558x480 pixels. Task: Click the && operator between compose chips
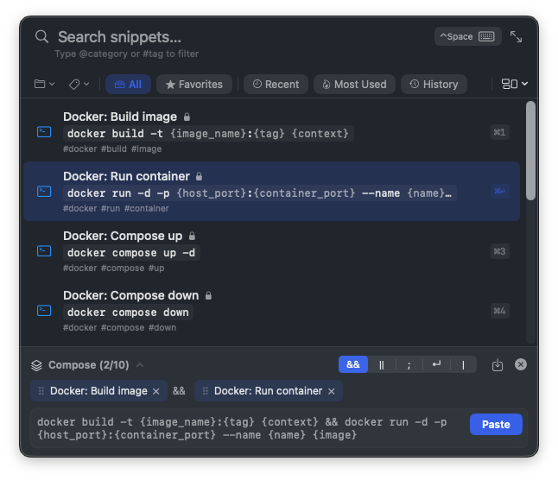click(179, 391)
